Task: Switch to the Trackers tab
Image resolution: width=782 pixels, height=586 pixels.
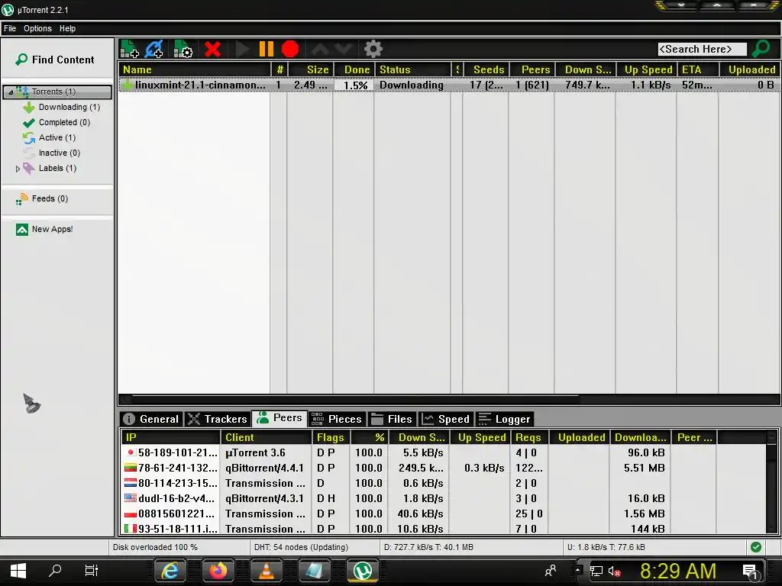Action: tap(218, 419)
